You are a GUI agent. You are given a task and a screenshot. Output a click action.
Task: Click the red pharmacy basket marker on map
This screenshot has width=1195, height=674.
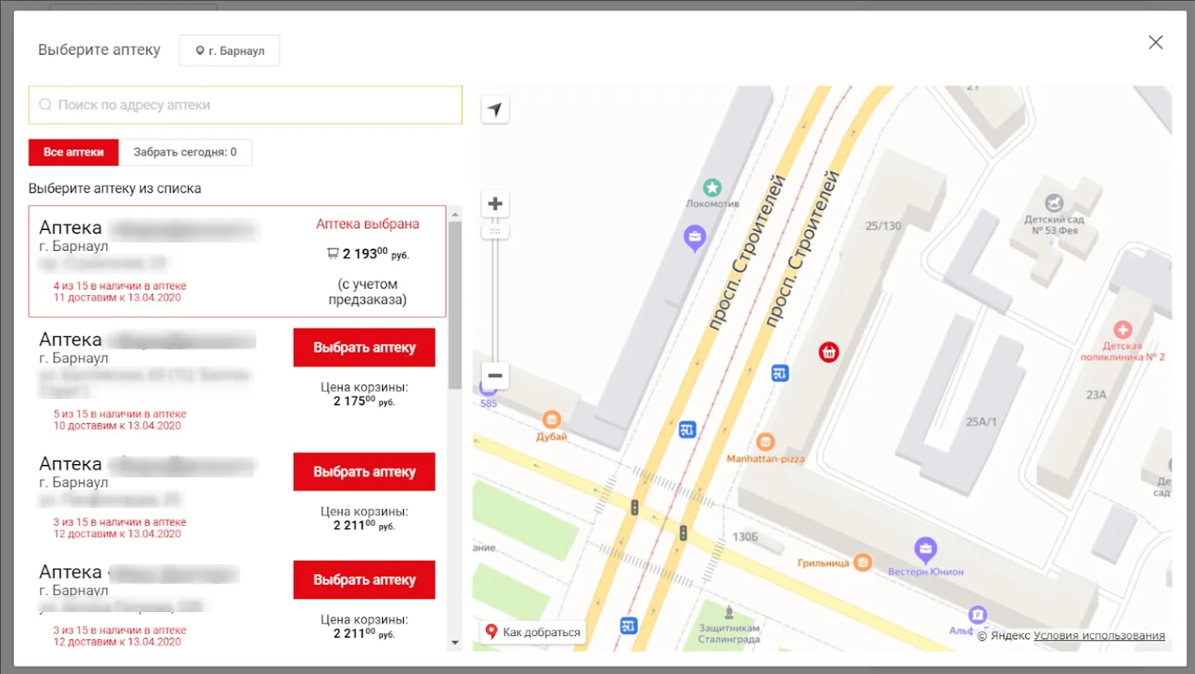(828, 352)
